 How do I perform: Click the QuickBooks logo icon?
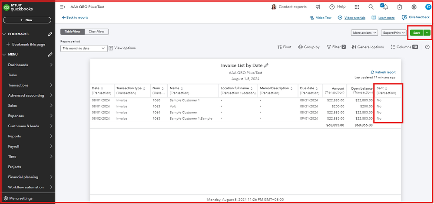(7, 8)
